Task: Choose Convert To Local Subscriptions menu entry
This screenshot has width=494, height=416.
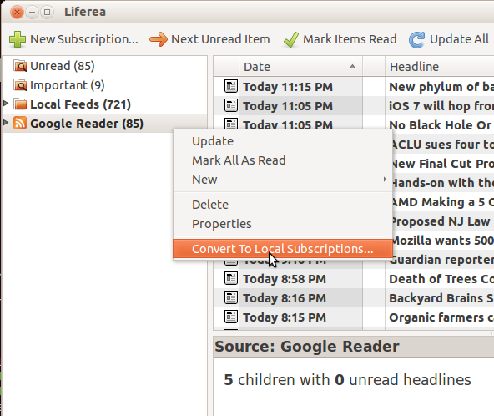Action: point(283,249)
